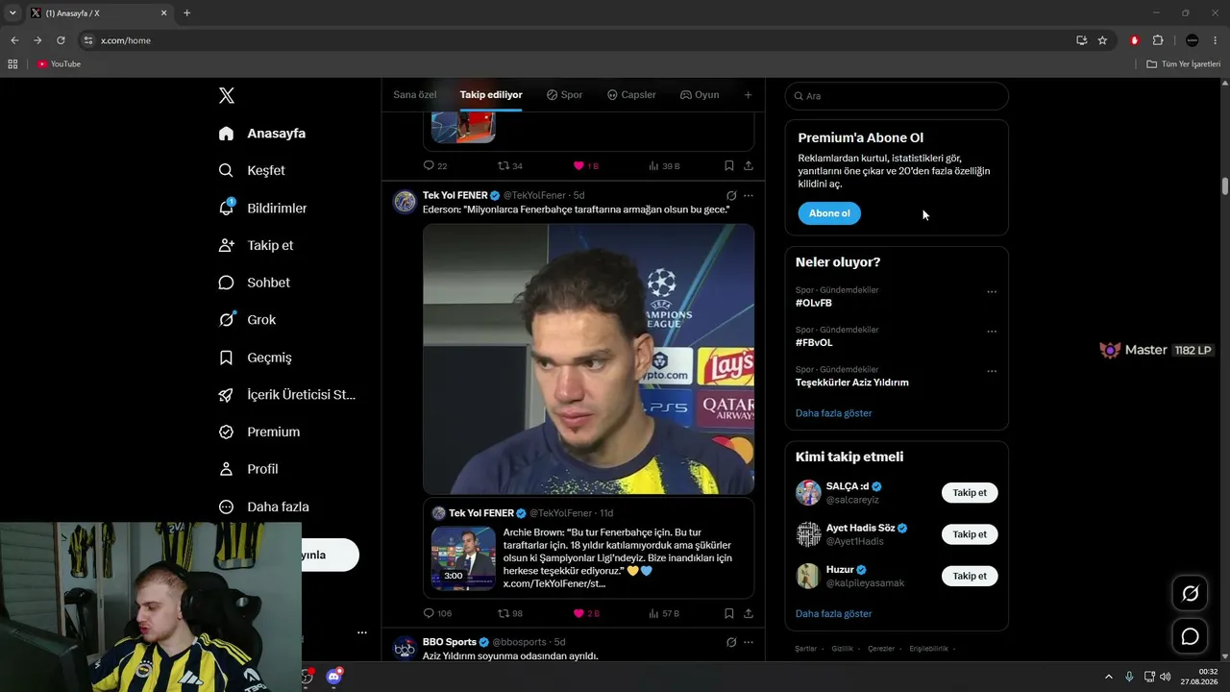Bookmark this page with the star
The width and height of the screenshot is (1230, 692).
(x=1102, y=40)
